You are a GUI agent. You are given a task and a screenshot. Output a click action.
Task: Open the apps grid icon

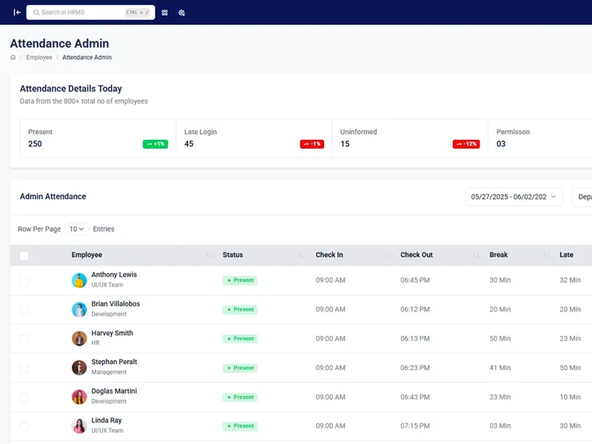point(165,13)
